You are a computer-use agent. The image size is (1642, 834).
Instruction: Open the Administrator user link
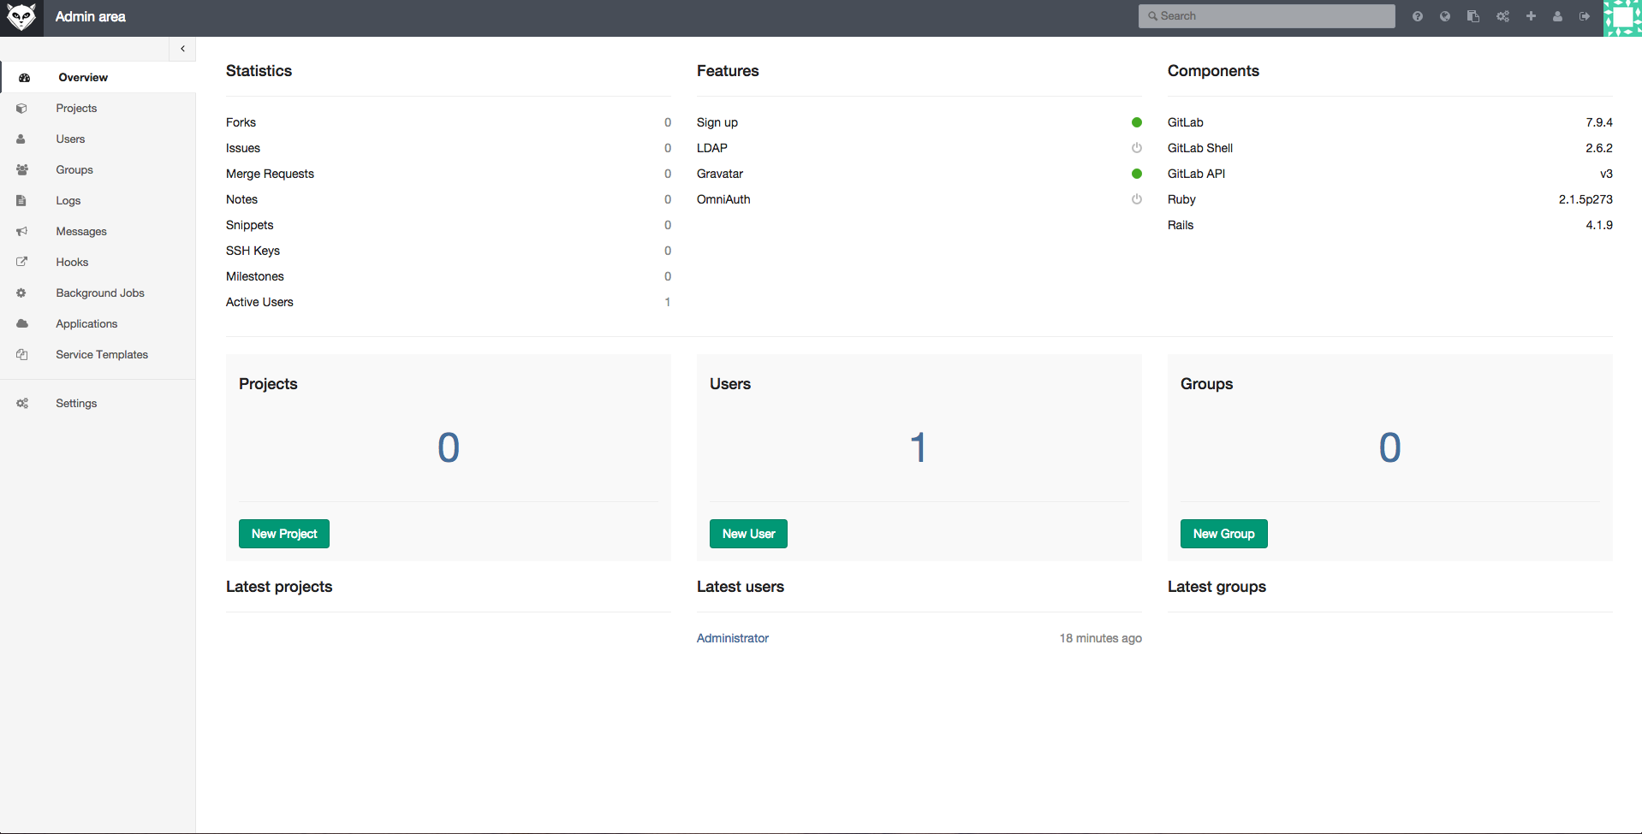coord(733,638)
